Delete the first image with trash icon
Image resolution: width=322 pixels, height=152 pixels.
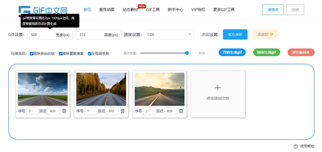coord(64,111)
